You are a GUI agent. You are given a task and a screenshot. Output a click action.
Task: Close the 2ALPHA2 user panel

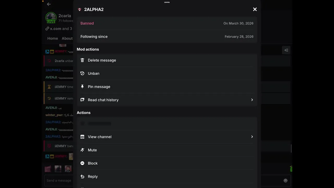point(255,9)
